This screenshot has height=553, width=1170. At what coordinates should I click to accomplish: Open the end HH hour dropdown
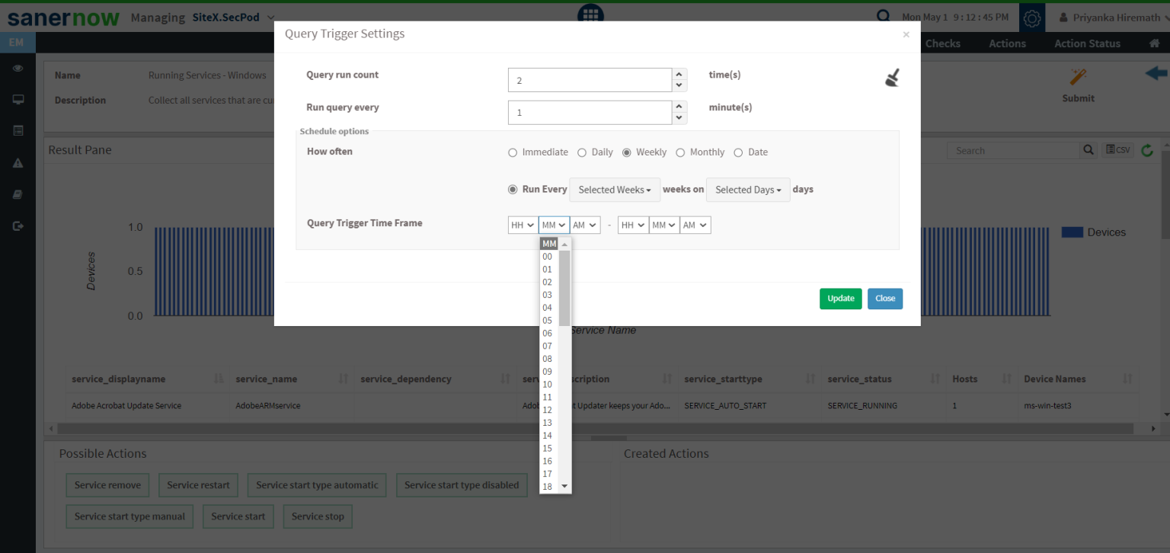point(633,225)
